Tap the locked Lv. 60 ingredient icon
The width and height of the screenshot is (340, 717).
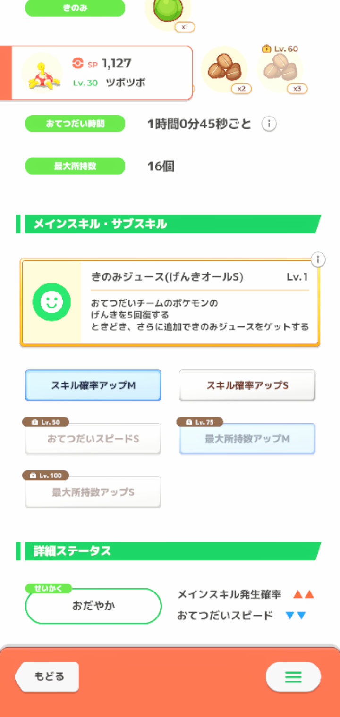[280, 70]
